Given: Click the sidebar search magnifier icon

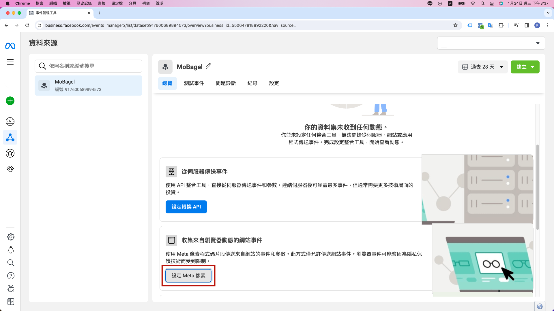Looking at the screenshot, I should click(11, 263).
